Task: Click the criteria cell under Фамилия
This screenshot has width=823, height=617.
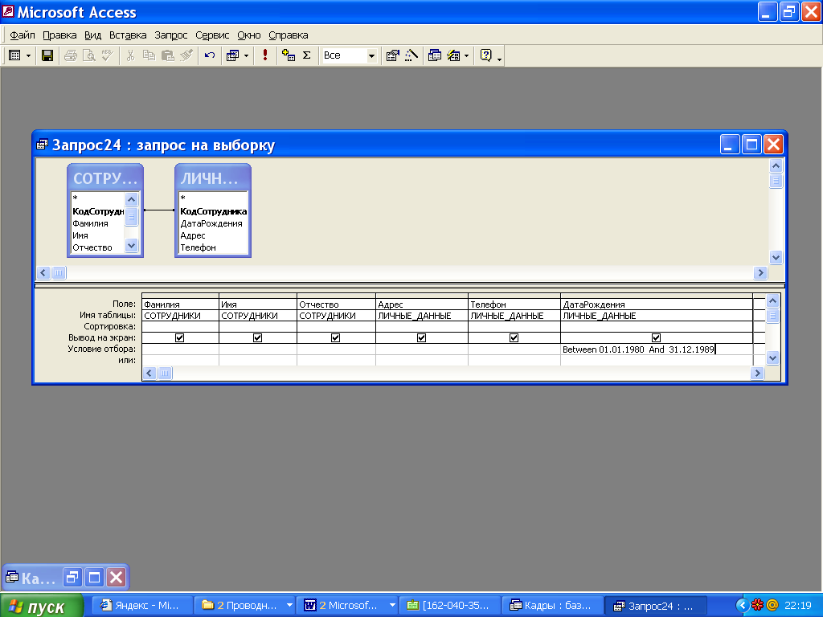Action: click(x=180, y=349)
